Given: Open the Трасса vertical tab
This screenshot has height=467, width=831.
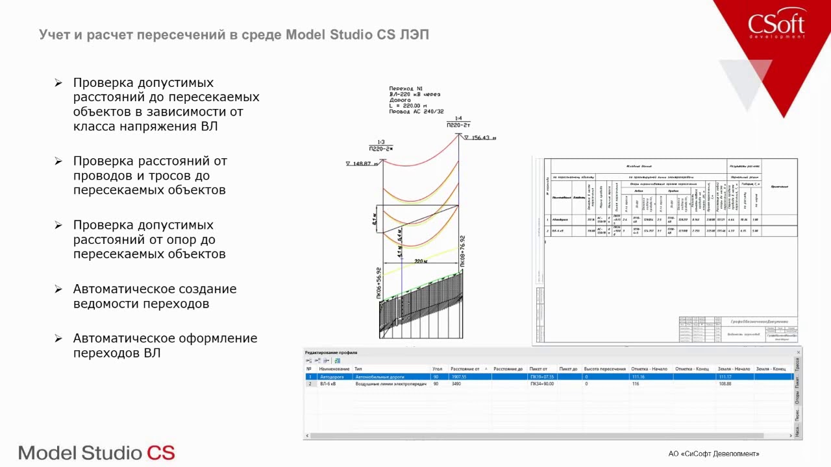Looking at the screenshot, I should coord(798,365).
